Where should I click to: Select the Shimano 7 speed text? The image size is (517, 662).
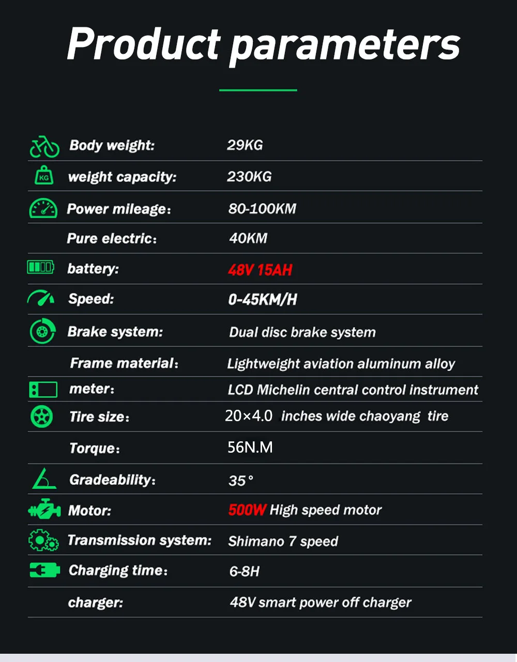coord(283,542)
